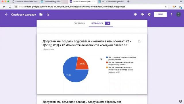This screenshot has width=184, height=104.
Task: Select the RESPONSES tab
Action: coord(101,23)
